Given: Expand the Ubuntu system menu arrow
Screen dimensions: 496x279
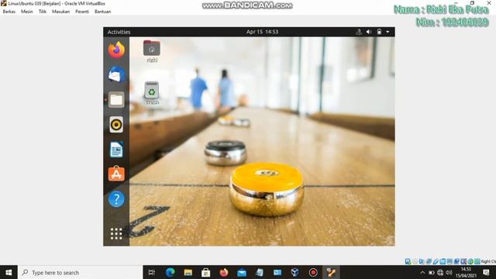Looking at the screenshot, I should pyautogui.click(x=387, y=32).
